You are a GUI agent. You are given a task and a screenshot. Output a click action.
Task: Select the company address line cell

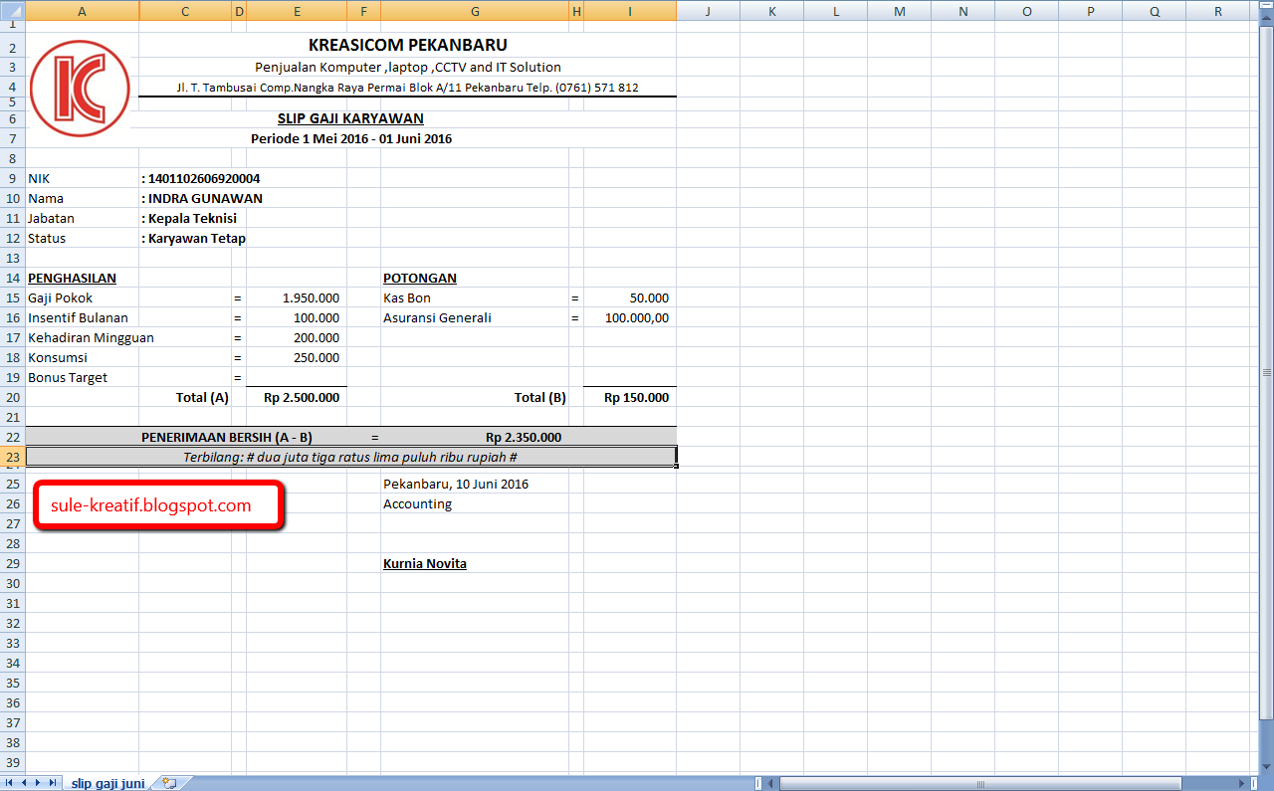[x=407, y=88]
